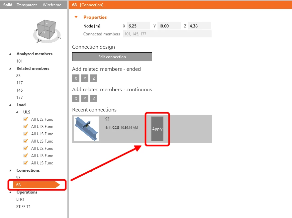The height and width of the screenshot is (218, 292).
Task: Add ended related members along X
Action: (76, 78)
